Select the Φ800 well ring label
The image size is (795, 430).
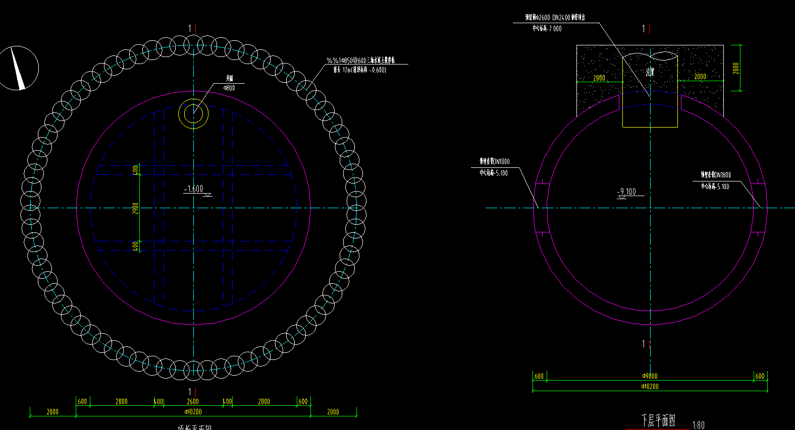pyautogui.click(x=229, y=88)
